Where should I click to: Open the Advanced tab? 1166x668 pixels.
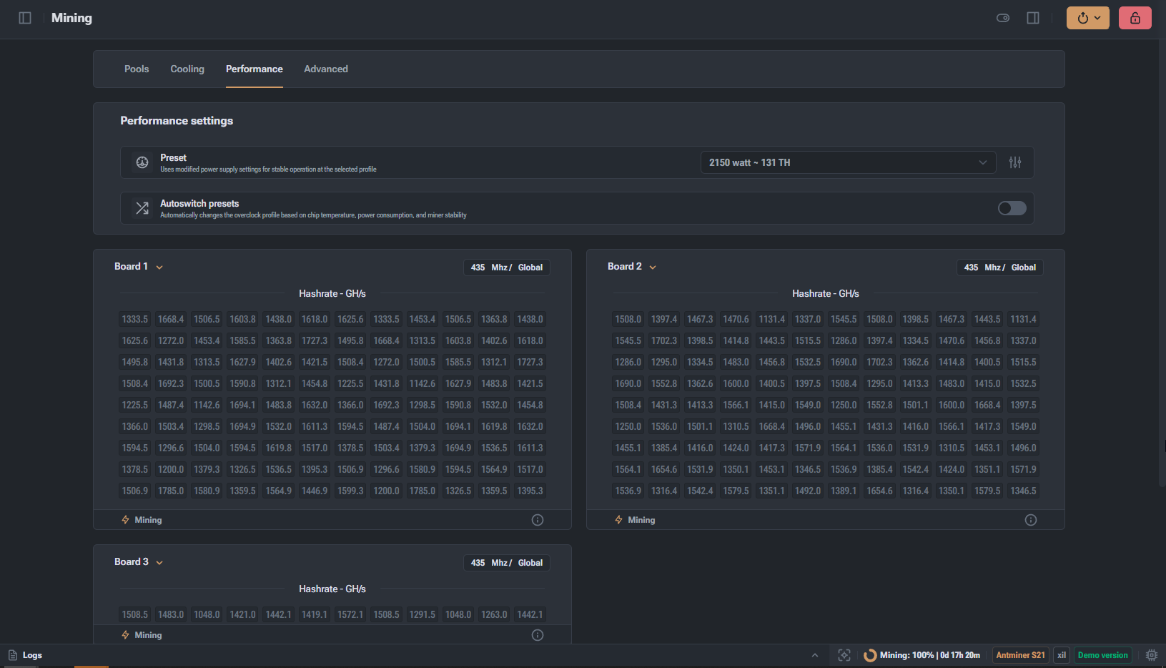coord(326,69)
